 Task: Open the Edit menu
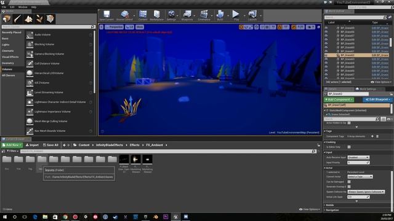[12, 7]
